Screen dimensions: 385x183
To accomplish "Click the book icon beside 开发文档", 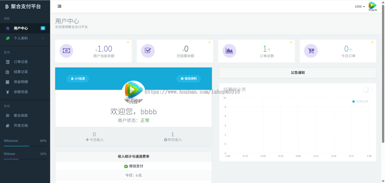I will 8,126.
